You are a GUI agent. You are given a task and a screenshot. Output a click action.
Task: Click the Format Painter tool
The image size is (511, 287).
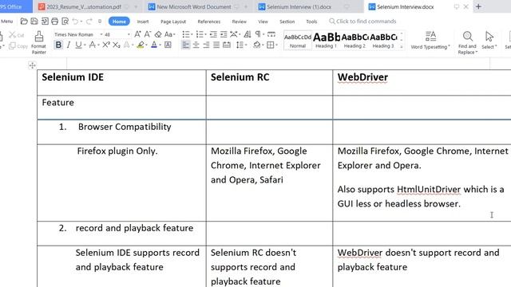click(39, 42)
